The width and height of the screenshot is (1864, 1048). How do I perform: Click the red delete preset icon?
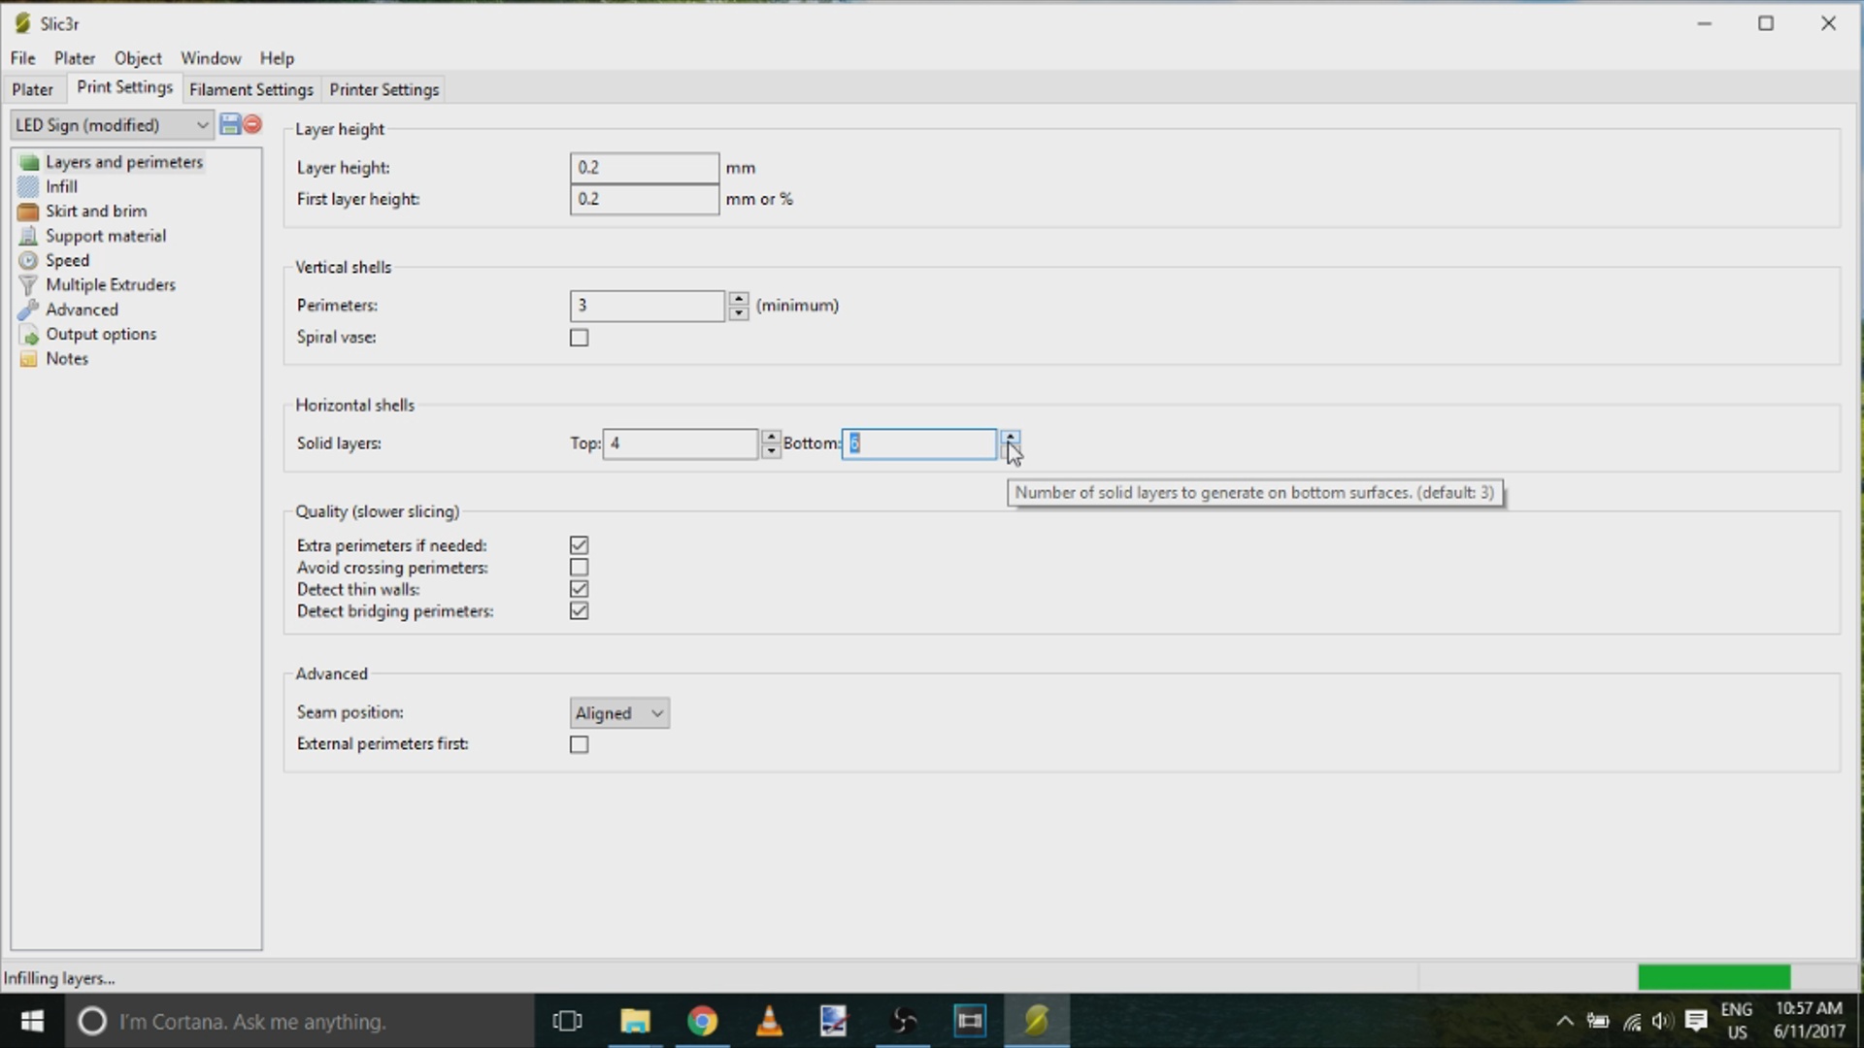pos(253,124)
